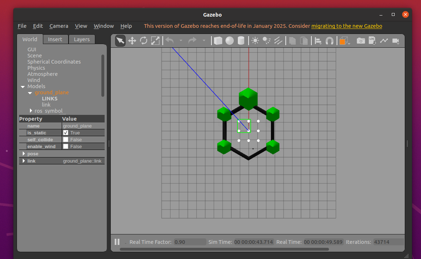Click the paste icon in toolbar
This screenshot has height=259, width=421.
click(304, 40)
